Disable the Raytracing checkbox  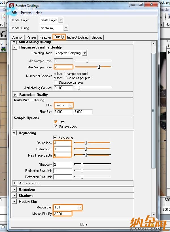click(55, 138)
